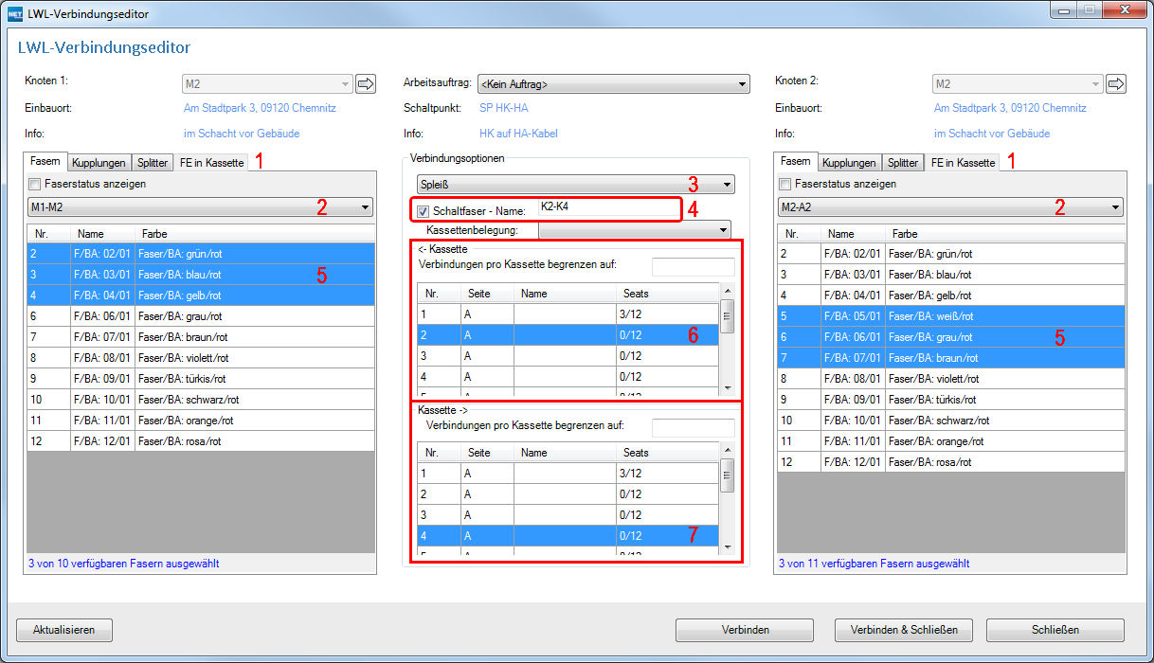Select right fiber row rosa/rot
The width and height of the screenshot is (1154, 663).
click(x=951, y=462)
